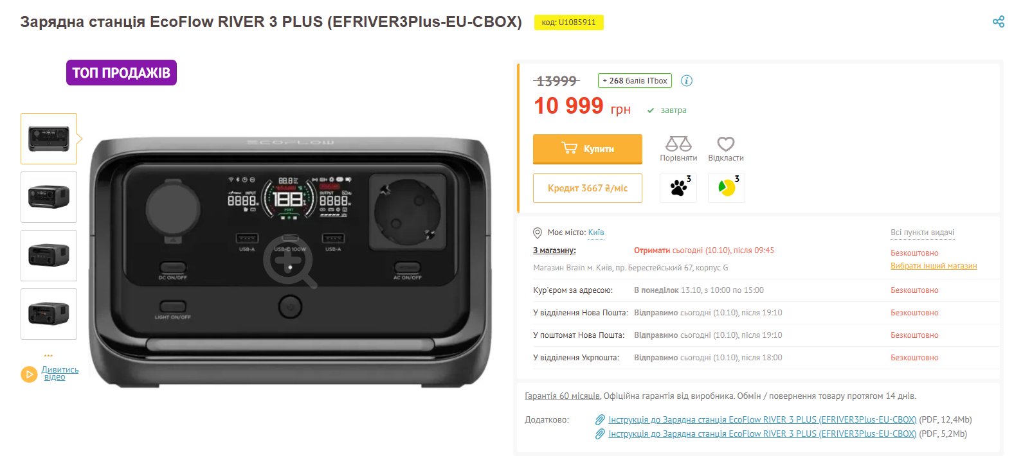This screenshot has height=456, width=1023.
Task: Expand the 3 магазину stores list
Action: (554, 250)
